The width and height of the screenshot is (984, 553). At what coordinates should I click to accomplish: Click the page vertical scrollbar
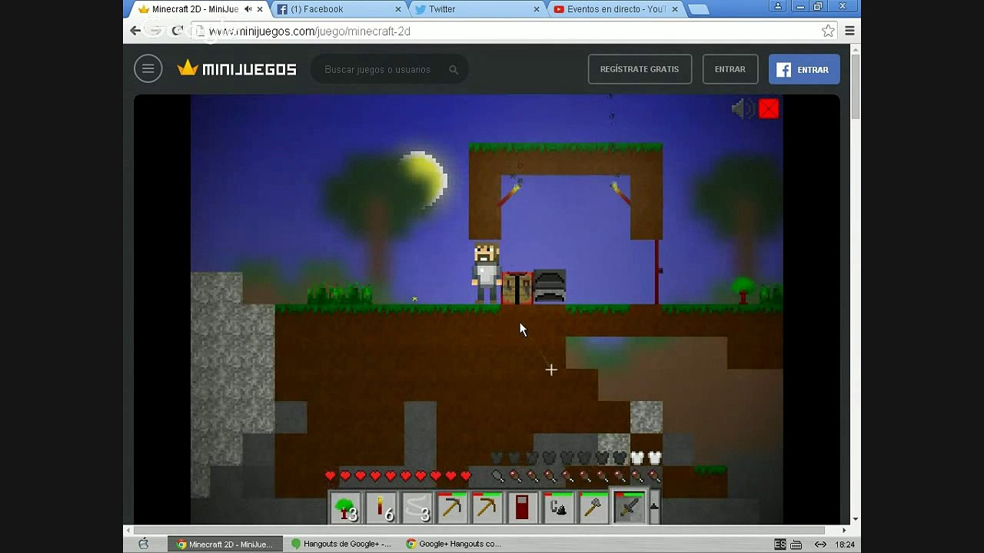[x=856, y=87]
